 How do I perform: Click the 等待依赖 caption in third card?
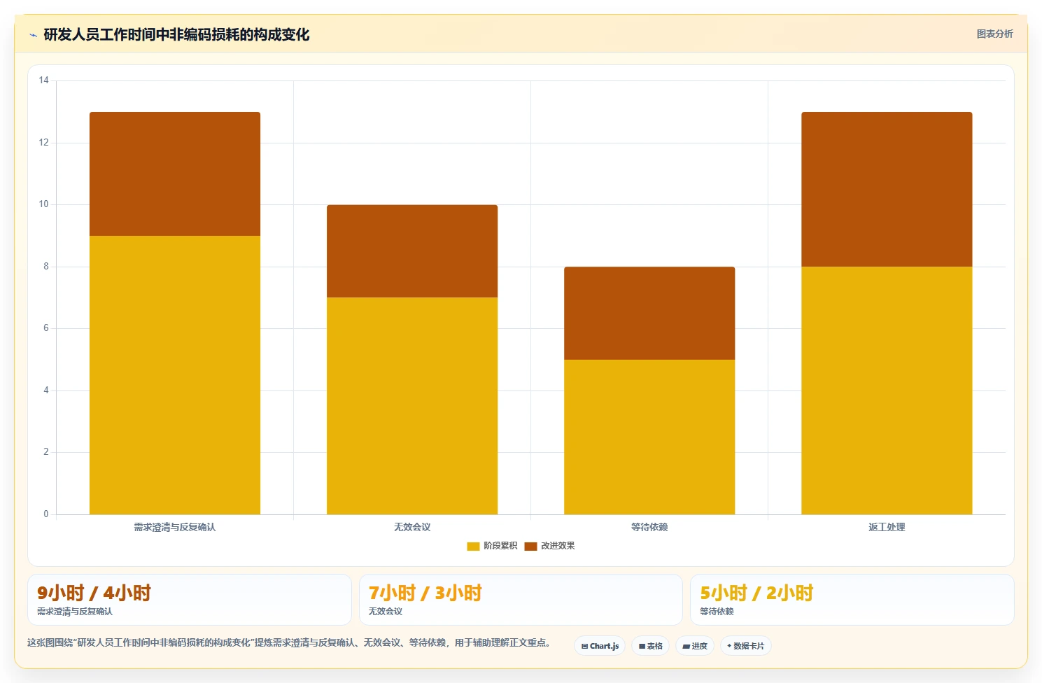coord(717,612)
